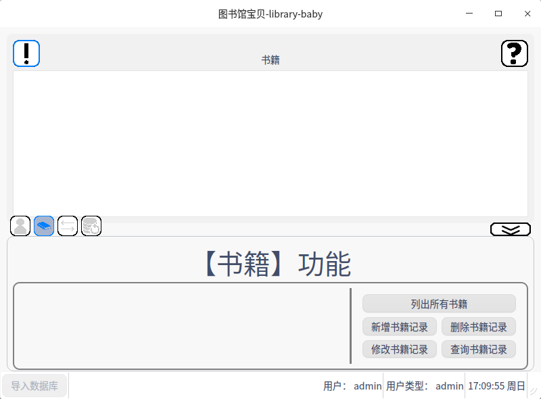The height and width of the screenshot is (399, 541).
Task: Click 修改书籍记录 button
Action: coord(400,350)
